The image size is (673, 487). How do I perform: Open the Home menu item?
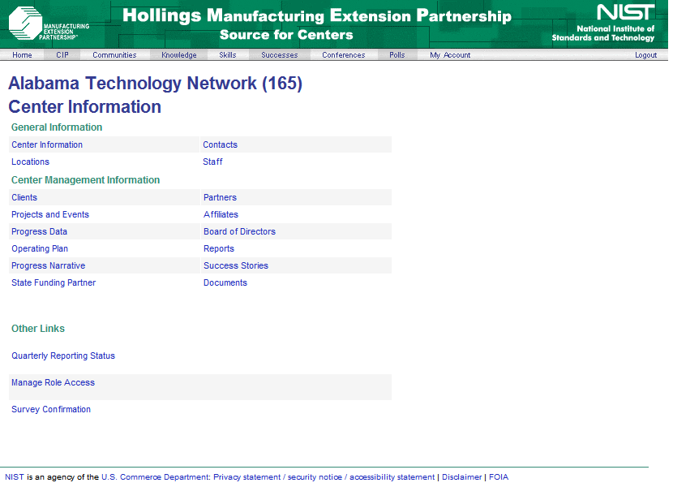tap(23, 55)
